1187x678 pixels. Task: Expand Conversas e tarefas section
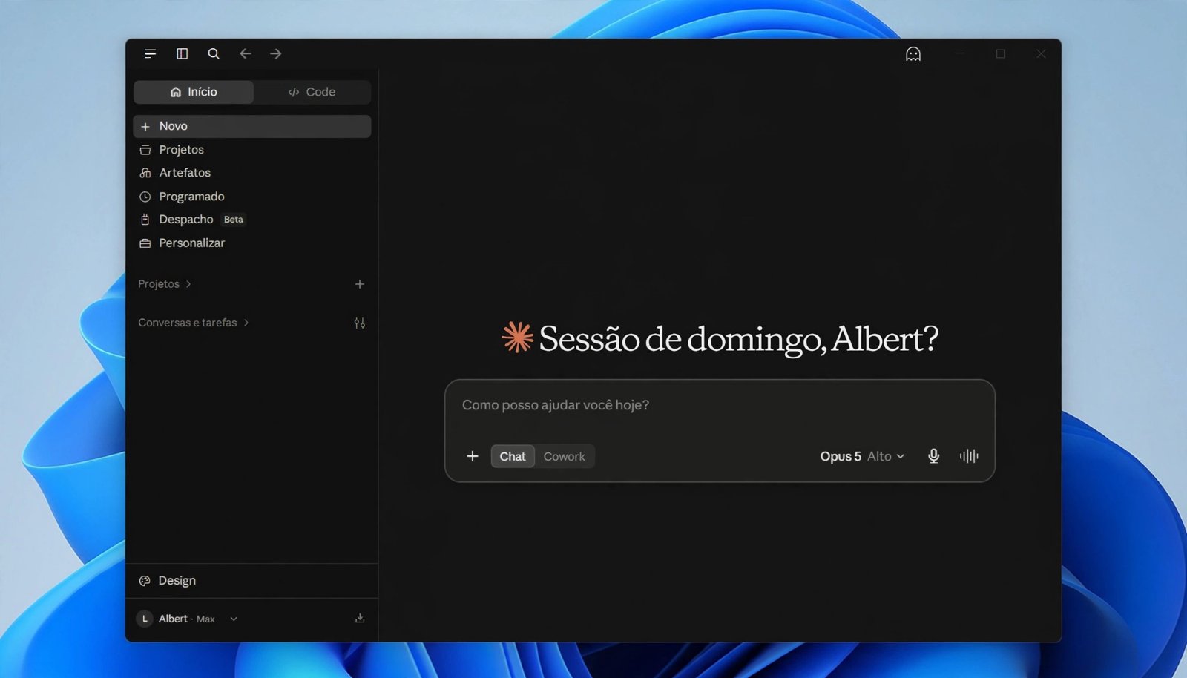(x=194, y=323)
